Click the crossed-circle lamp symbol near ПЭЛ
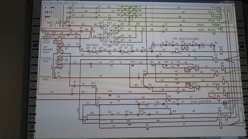The width and height of the screenshot is (248, 139). point(225,103)
